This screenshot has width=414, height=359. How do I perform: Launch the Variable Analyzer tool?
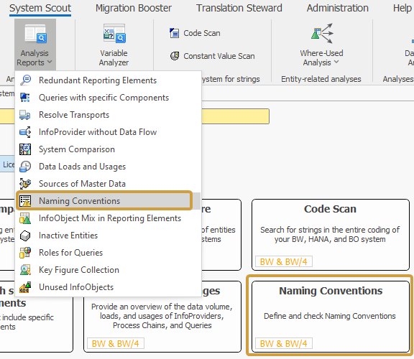click(x=114, y=45)
